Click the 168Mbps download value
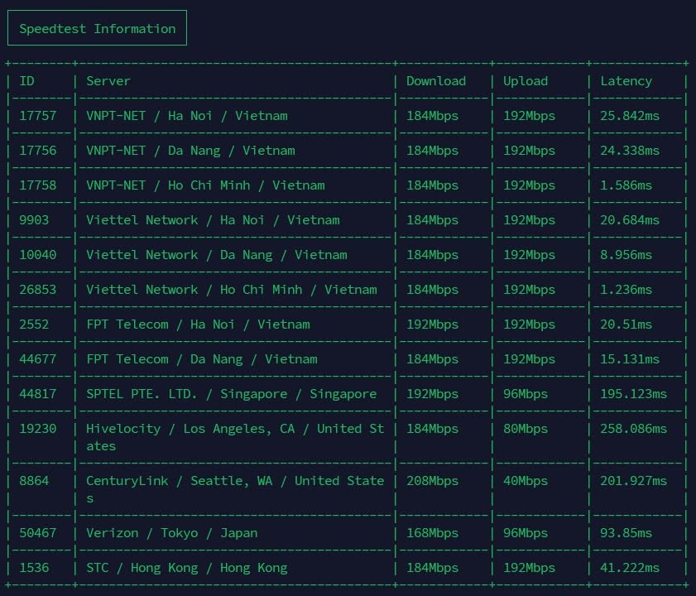The width and height of the screenshot is (696, 596). tap(432, 533)
